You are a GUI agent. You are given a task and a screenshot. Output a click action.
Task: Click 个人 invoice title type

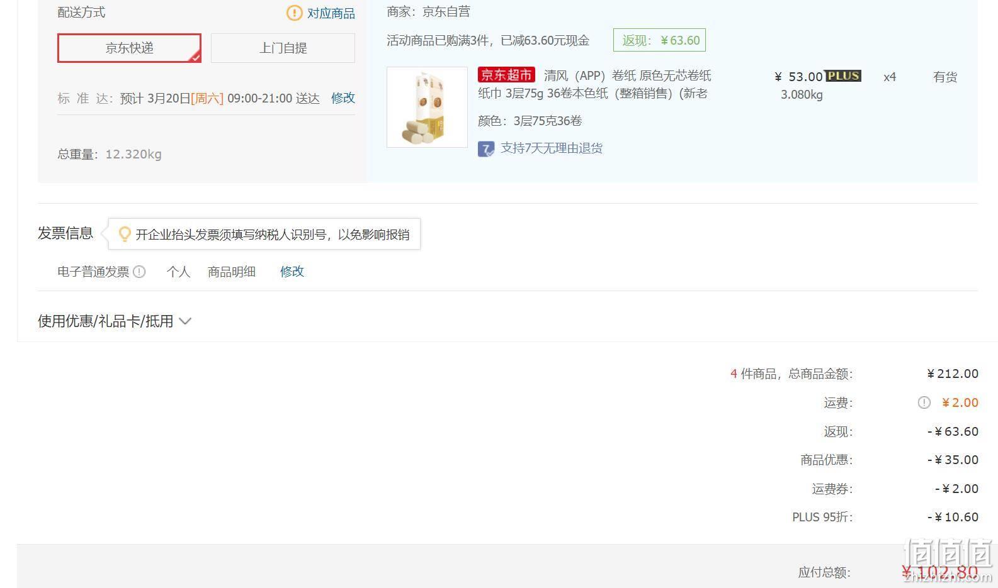click(178, 272)
